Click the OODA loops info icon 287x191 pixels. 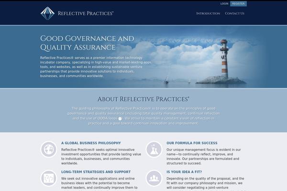tap(120, 118)
